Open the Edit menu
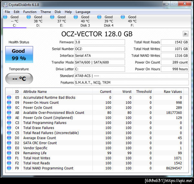194x184 pixels. point(16,12)
